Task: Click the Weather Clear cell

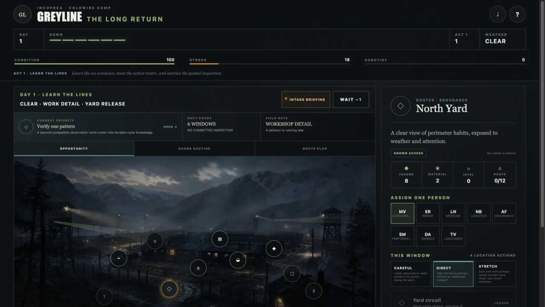Action: 502,39
